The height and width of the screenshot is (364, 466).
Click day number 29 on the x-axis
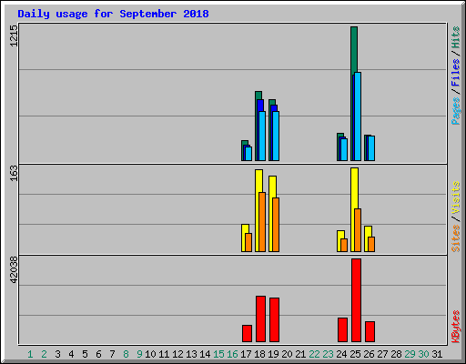pos(410,354)
